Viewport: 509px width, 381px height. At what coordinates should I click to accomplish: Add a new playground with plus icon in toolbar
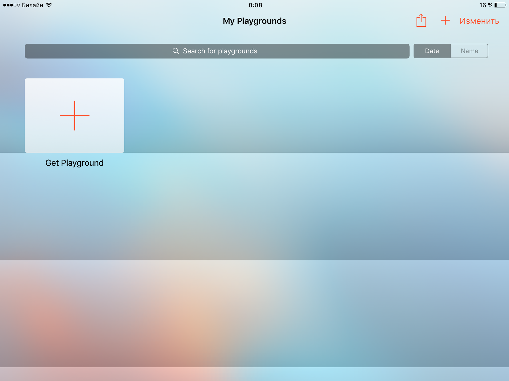click(x=445, y=20)
